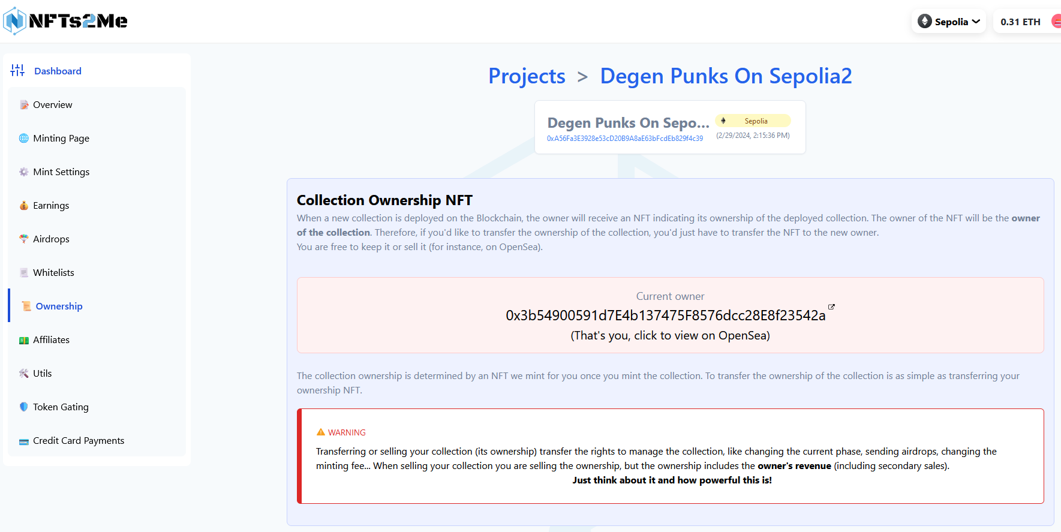Click external link icon beside owner address
1061x532 pixels.
point(831,307)
